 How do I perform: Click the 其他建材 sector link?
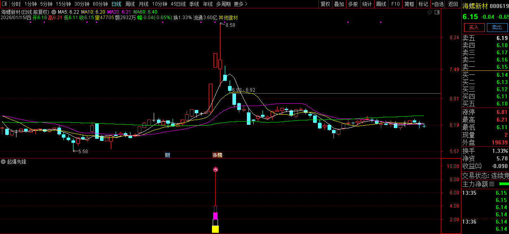click(x=228, y=18)
